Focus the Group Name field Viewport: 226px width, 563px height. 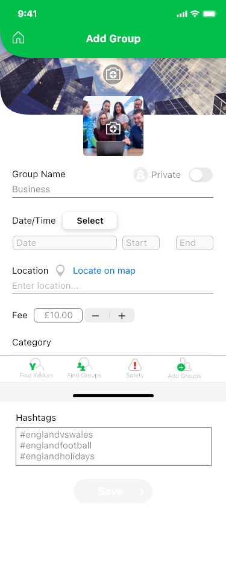click(113, 190)
